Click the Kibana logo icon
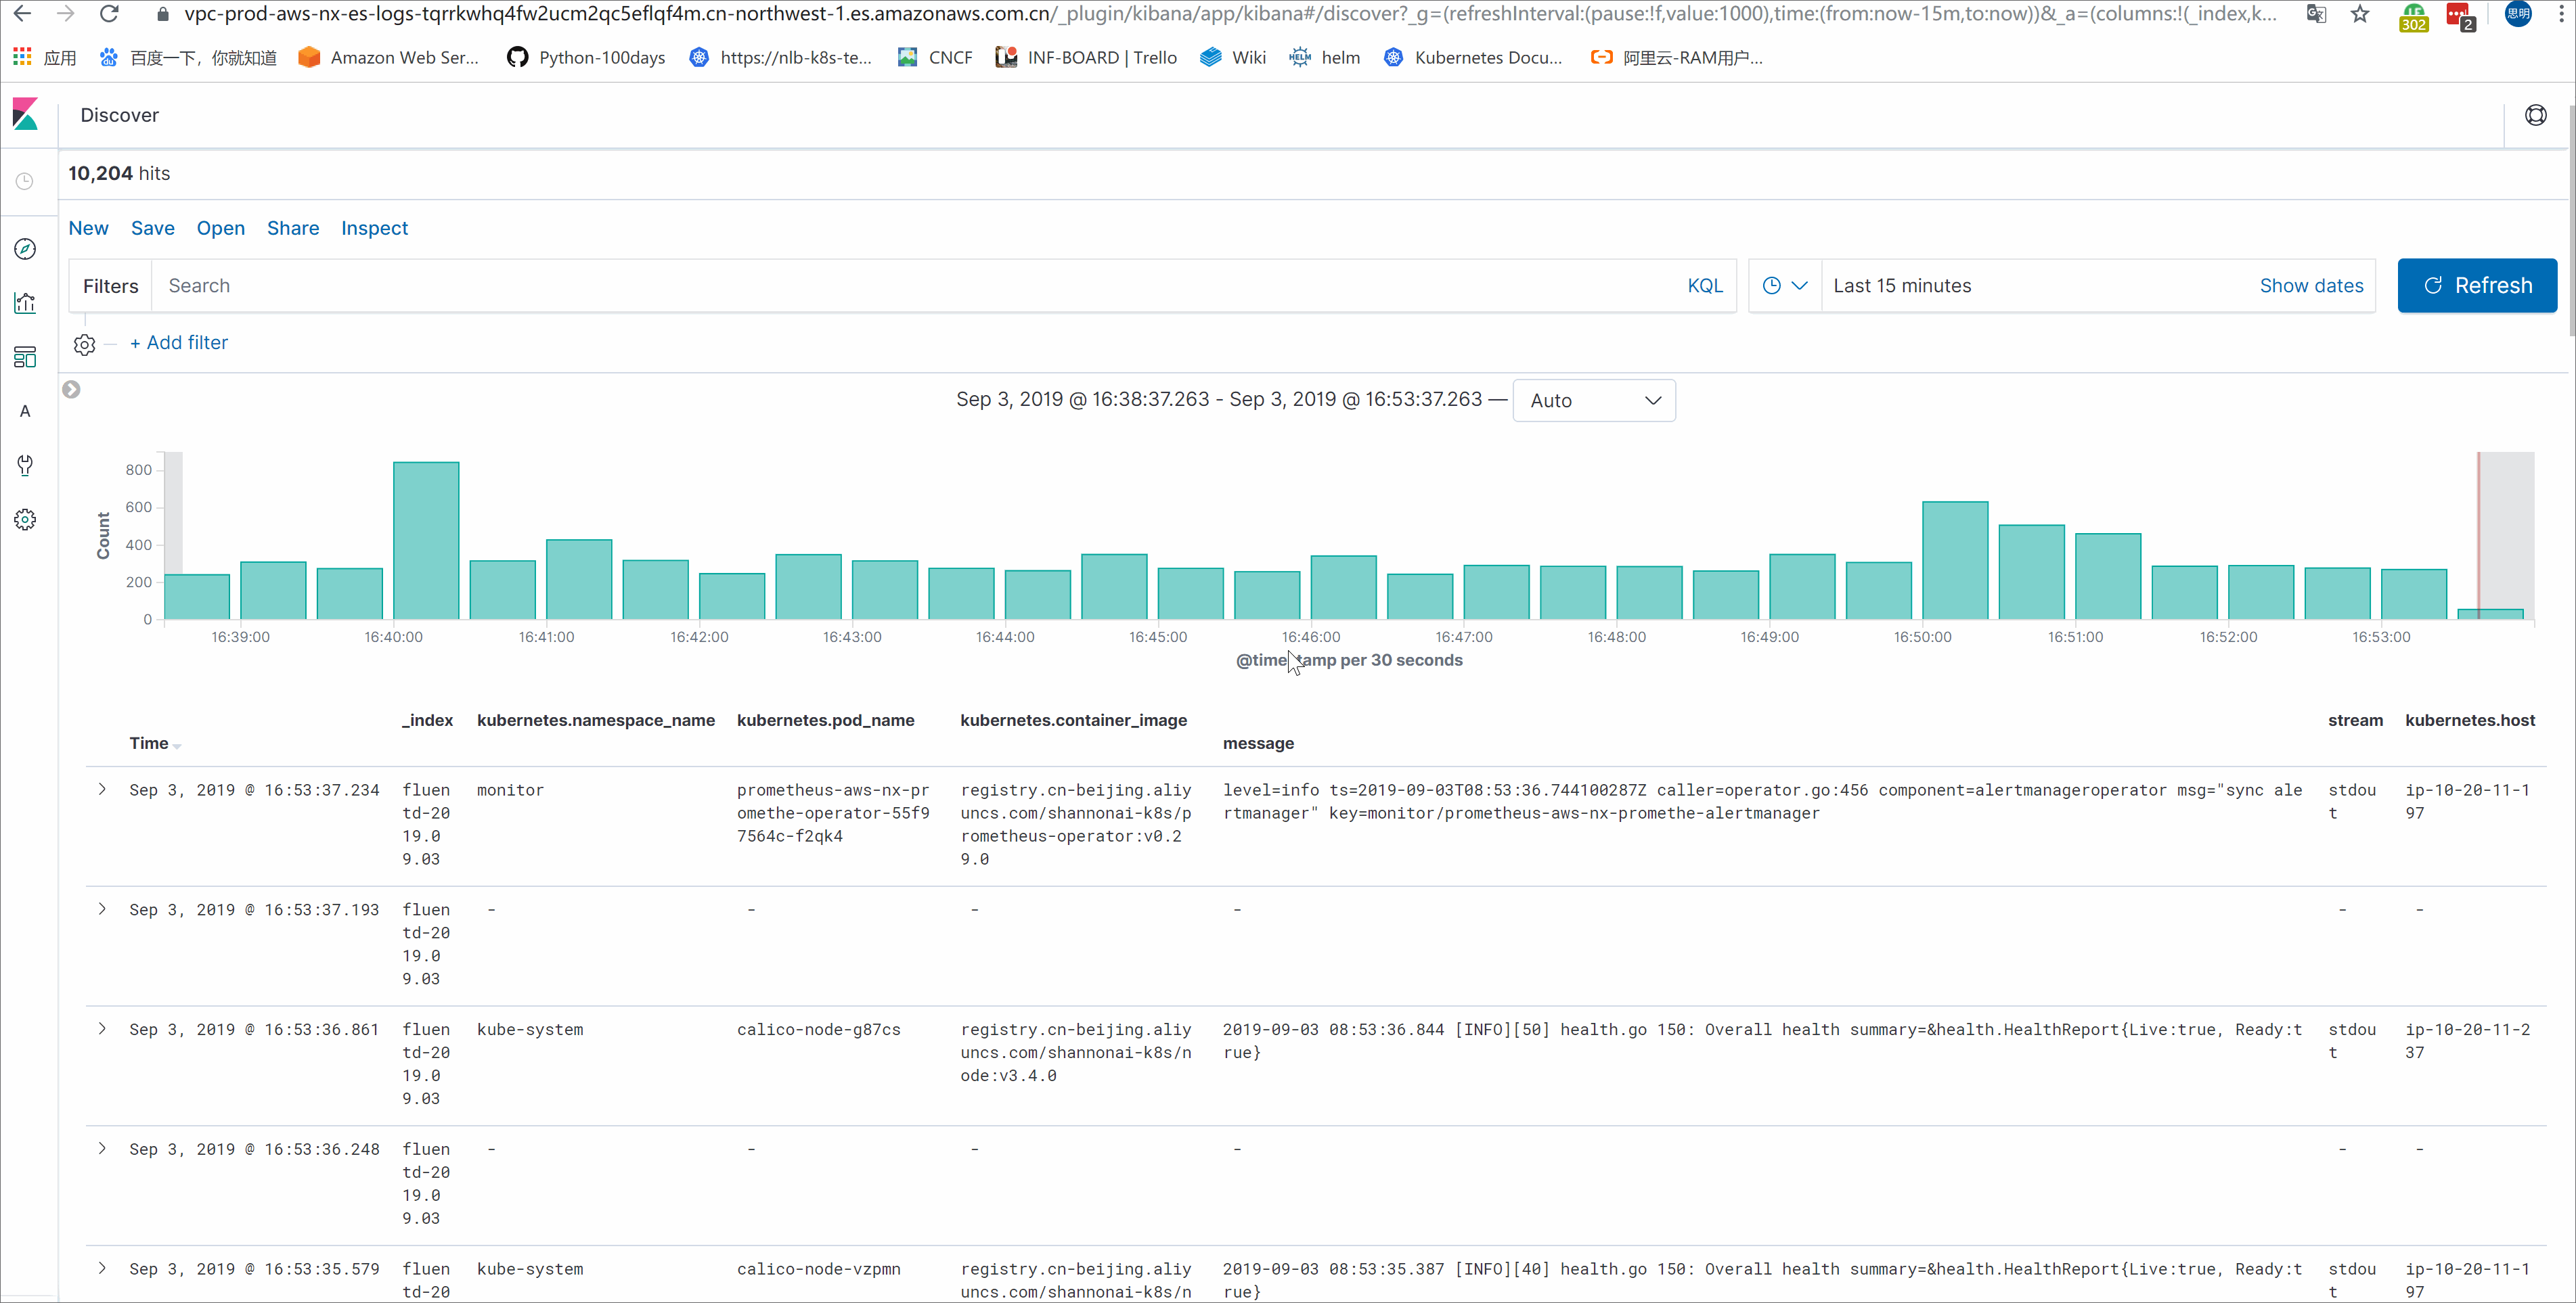2576x1303 pixels. point(25,114)
